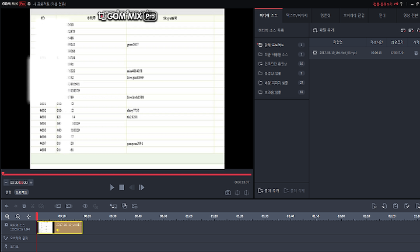Open the 오버레이 클립 tab

pyautogui.click(x=354, y=16)
